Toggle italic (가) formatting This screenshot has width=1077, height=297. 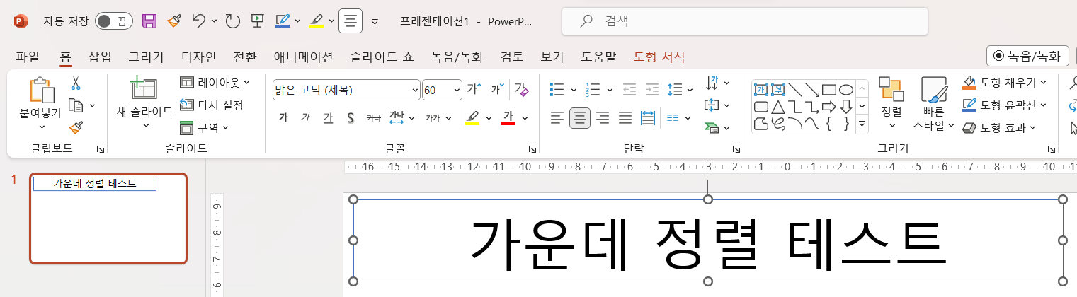tap(306, 117)
